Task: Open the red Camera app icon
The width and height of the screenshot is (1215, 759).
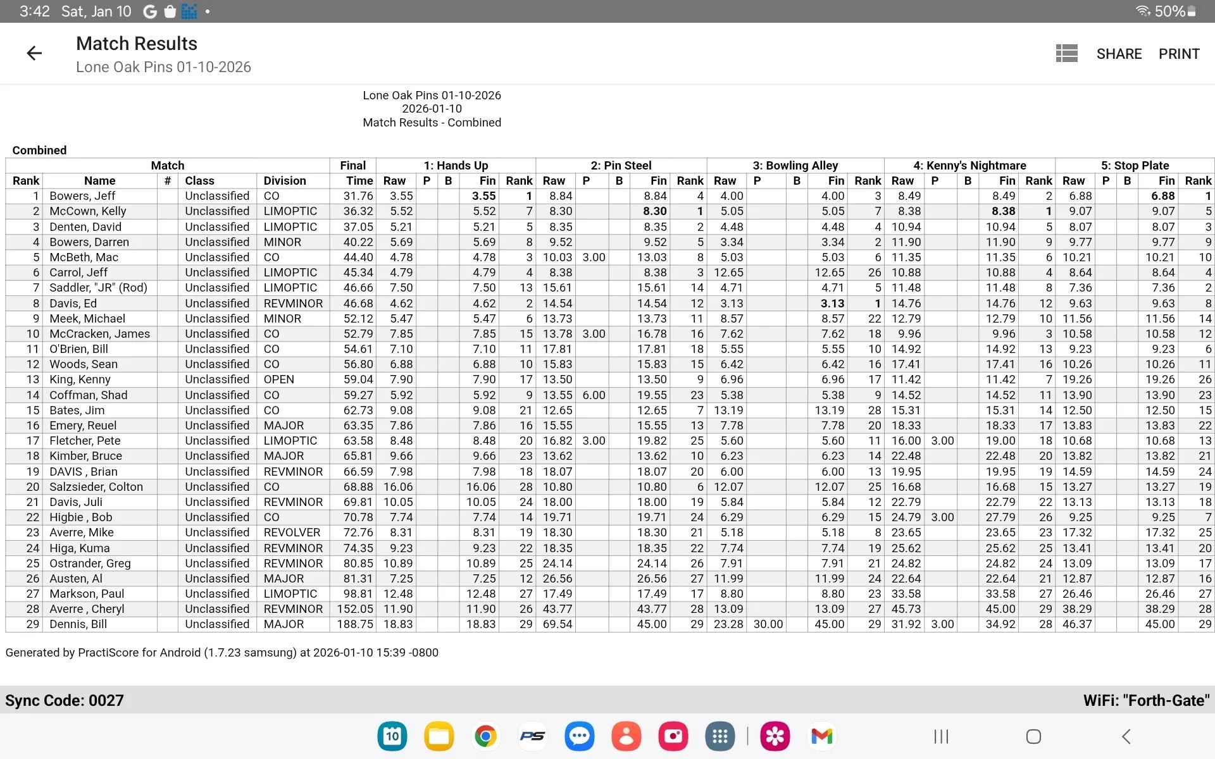Action: (673, 736)
